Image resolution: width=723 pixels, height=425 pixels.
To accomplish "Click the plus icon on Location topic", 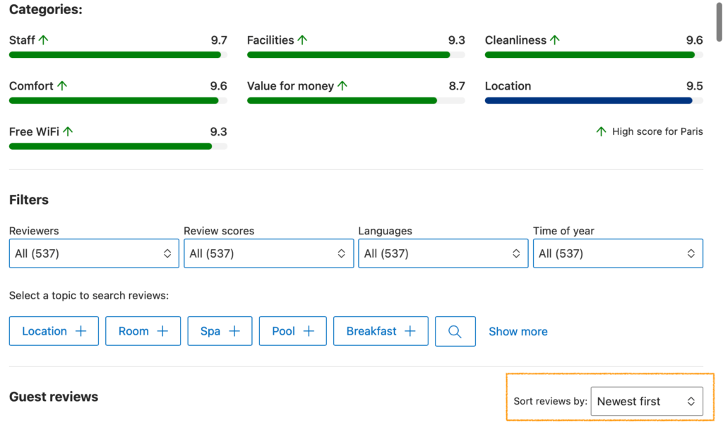I will pos(80,331).
